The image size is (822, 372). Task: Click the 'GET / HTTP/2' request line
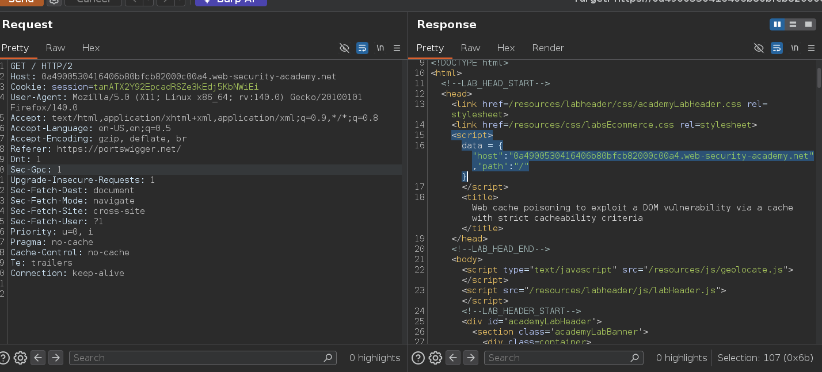click(41, 66)
